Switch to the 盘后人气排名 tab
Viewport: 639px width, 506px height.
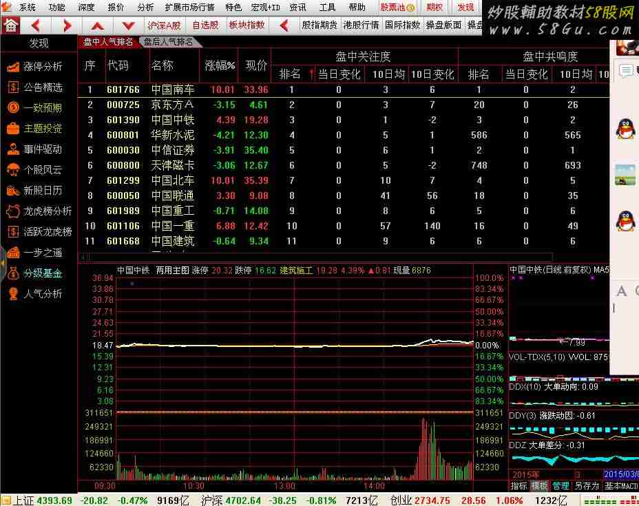[168, 42]
